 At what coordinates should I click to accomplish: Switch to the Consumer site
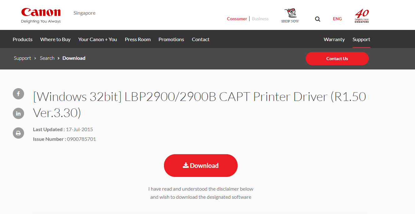(x=237, y=19)
